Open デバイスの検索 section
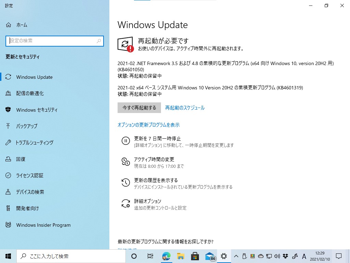The image size is (350, 263). click(30, 192)
